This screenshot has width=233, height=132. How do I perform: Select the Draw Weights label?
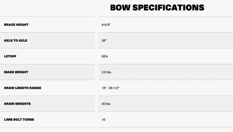click(x=17, y=104)
